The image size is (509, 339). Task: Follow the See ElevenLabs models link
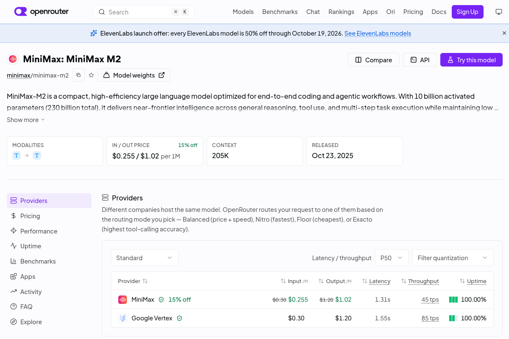click(x=378, y=33)
